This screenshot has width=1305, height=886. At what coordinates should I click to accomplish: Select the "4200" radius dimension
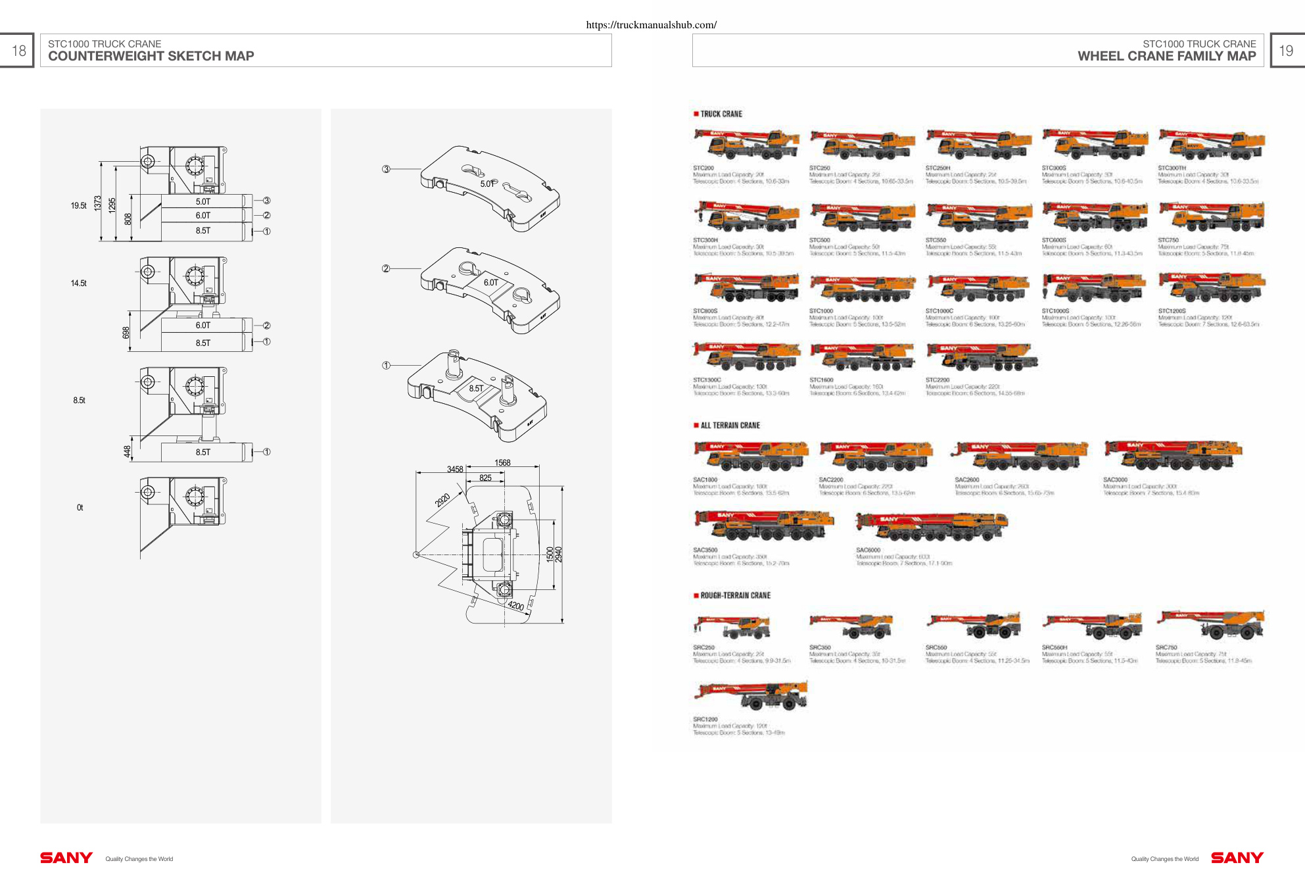pos(516,606)
